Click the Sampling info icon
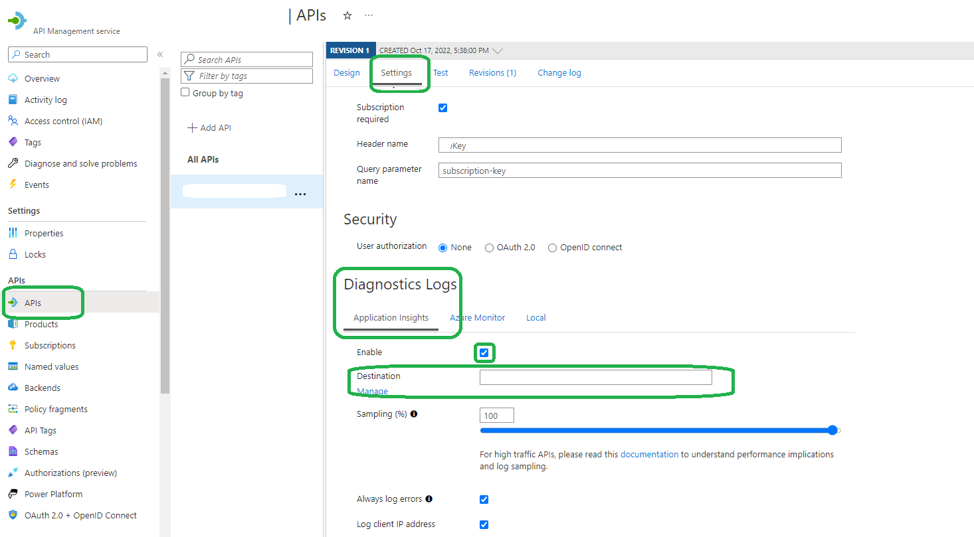974x537 pixels. coord(414,414)
